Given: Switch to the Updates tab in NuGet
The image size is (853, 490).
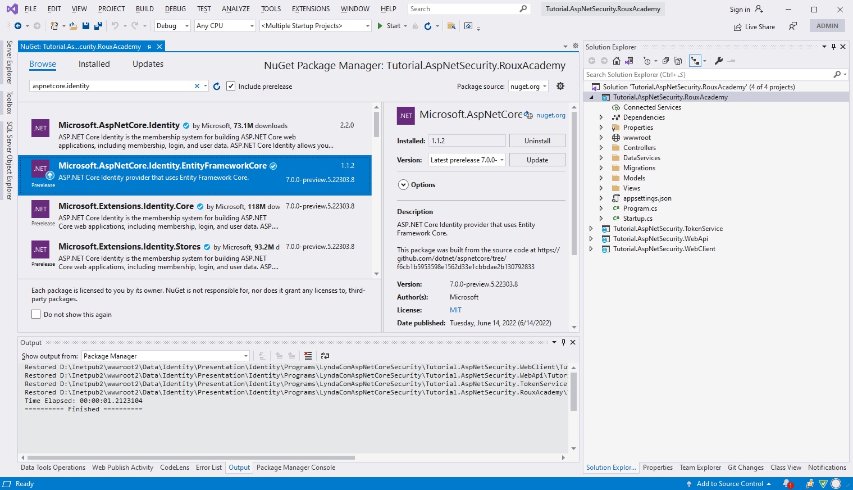Looking at the screenshot, I should [x=147, y=63].
